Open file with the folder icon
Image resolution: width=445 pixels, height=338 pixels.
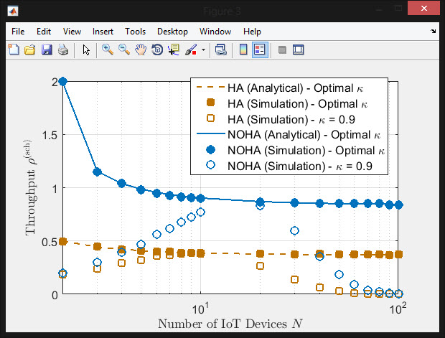click(30, 50)
